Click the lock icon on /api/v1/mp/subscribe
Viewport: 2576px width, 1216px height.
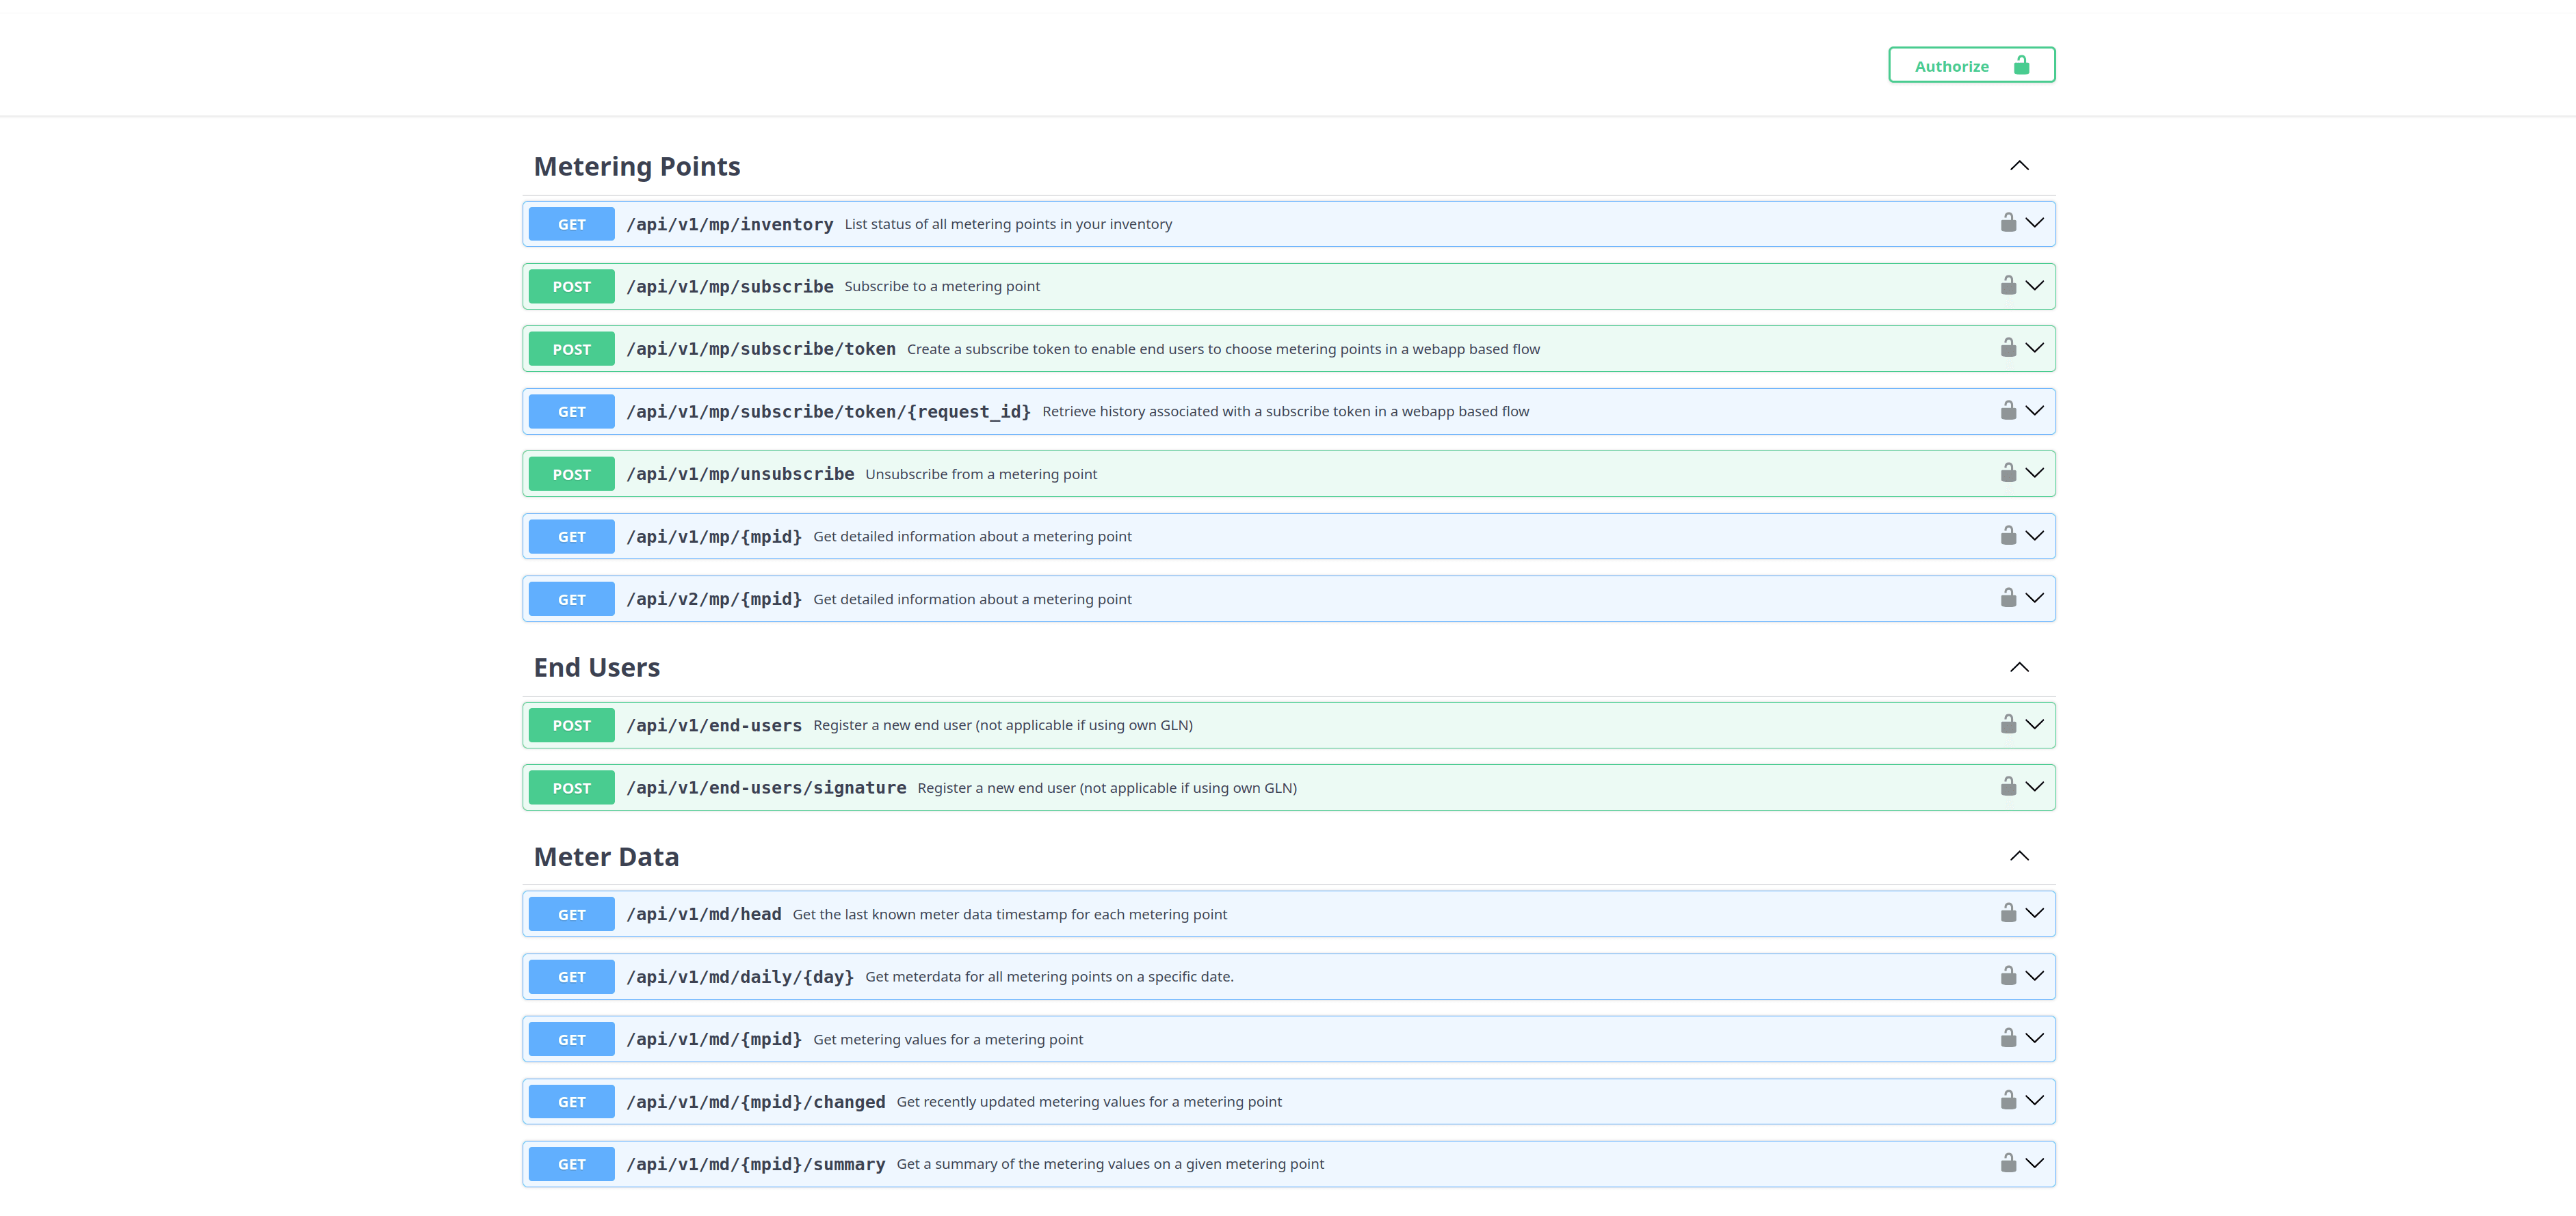2007,286
